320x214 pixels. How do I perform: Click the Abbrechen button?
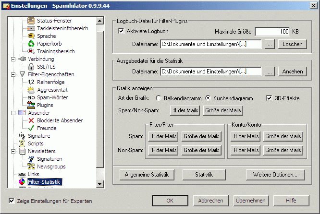tap(211, 201)
